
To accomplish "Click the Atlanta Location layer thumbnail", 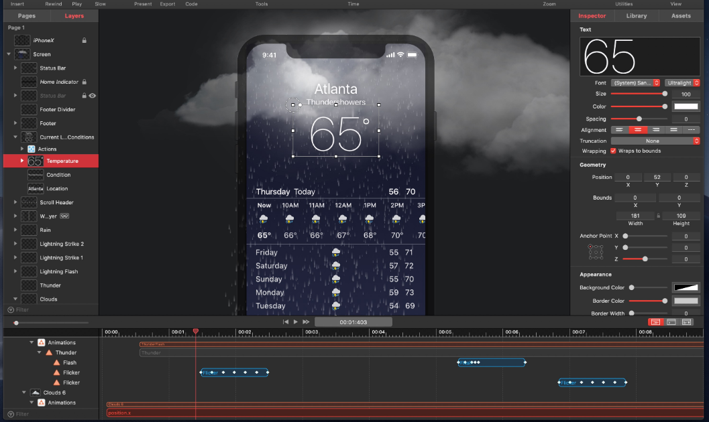I will pos(36,189).
